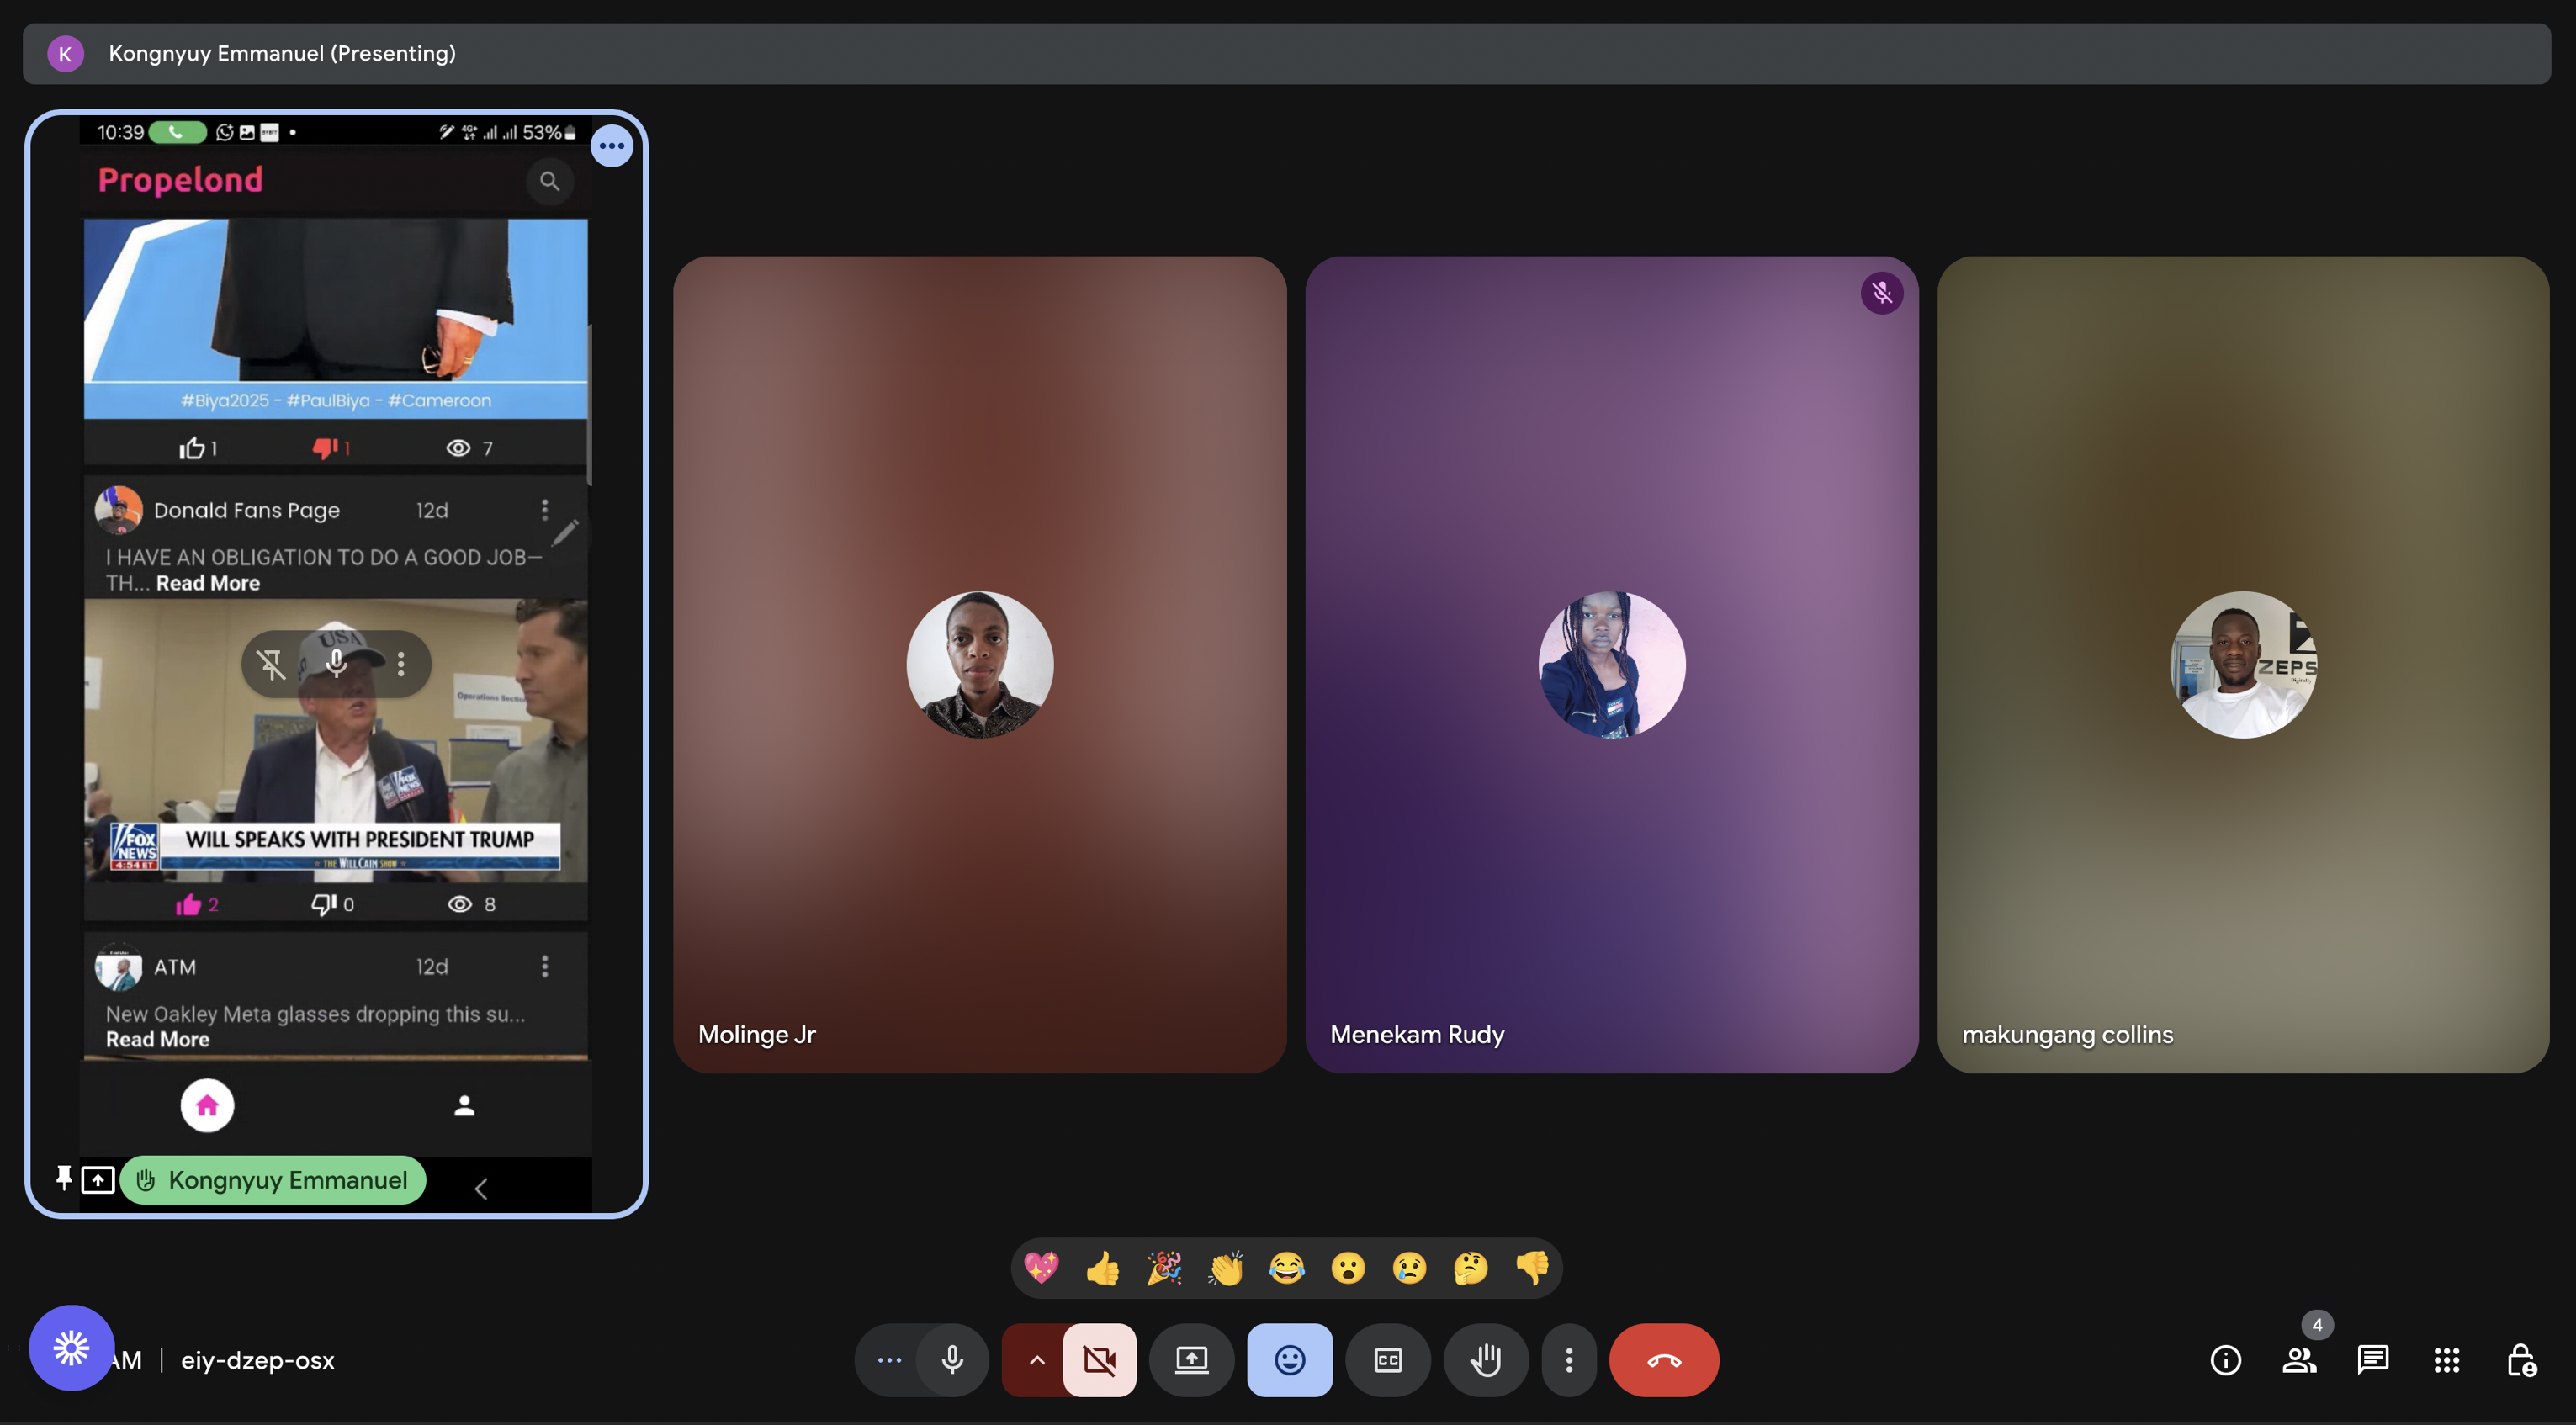Open audio settings ellipsis beside microphone

pos(889,1360)
